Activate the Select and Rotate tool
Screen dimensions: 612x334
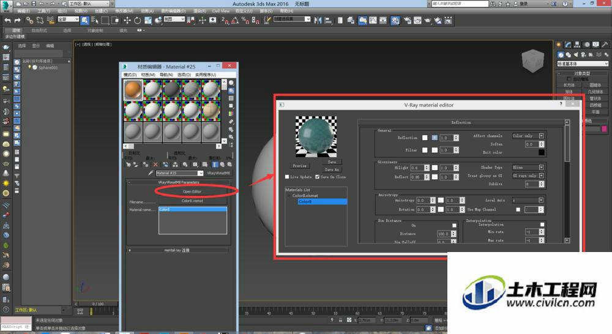(x=137, y=20)
